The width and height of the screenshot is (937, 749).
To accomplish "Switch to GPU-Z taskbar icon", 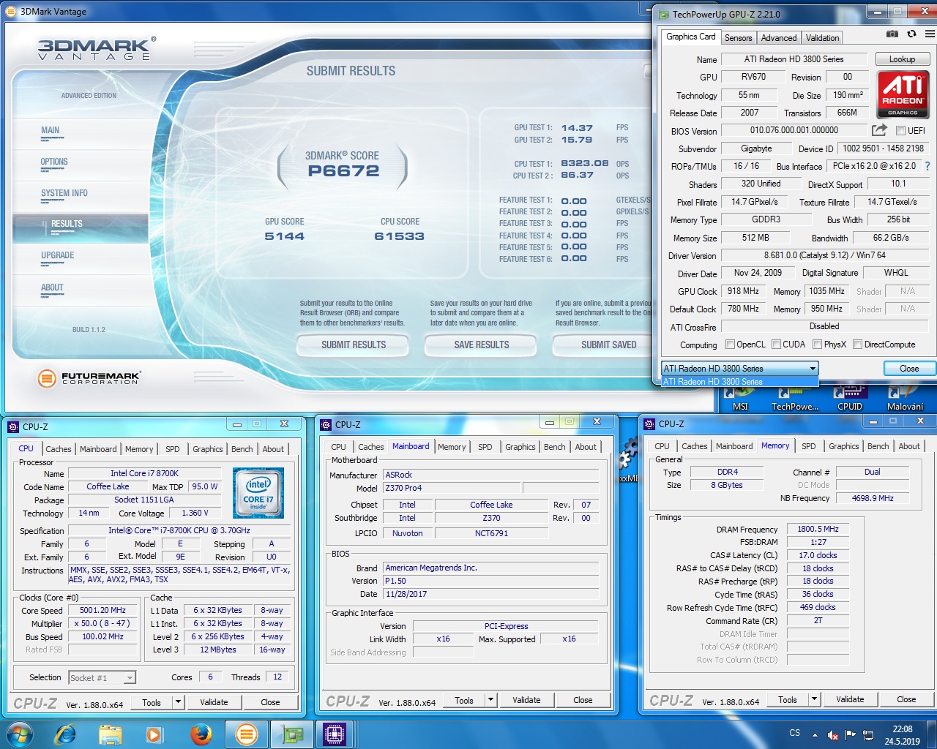I will pyautogui.click(x=293, y=734).
